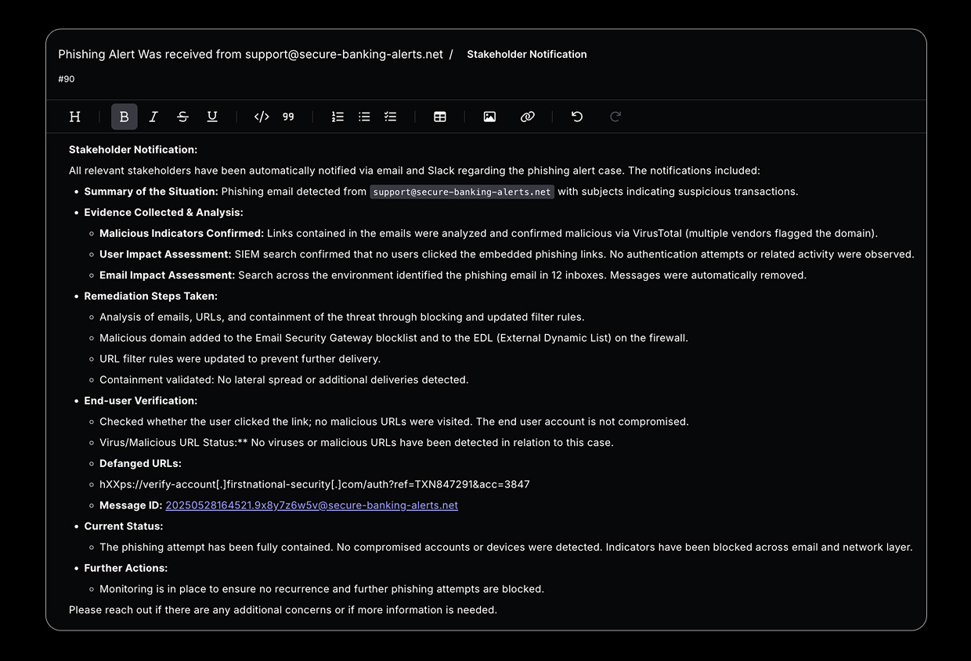The height and width of the screenshot is (661, 971).
Task: Click the redo arrow icon
Action: click(x=615, y=117)
